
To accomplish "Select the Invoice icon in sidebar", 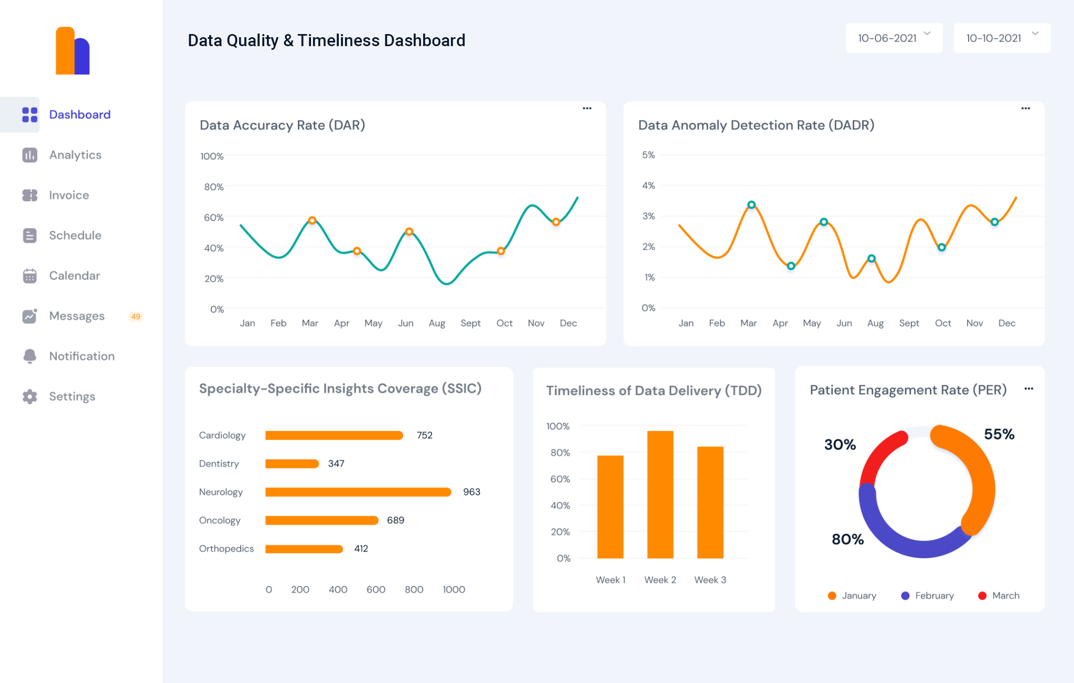I will pos(29,195).
